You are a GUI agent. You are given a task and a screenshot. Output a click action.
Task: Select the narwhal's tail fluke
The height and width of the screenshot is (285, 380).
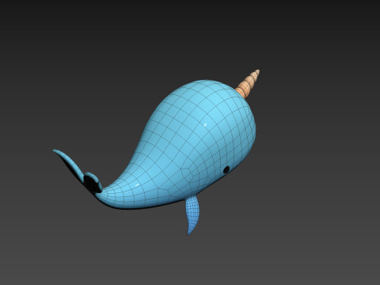[x=78, y=171]
